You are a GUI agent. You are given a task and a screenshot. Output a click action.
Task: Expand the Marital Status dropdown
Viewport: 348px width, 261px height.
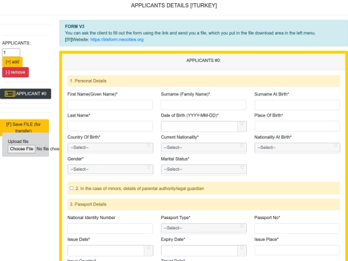(x=204, y=169)
